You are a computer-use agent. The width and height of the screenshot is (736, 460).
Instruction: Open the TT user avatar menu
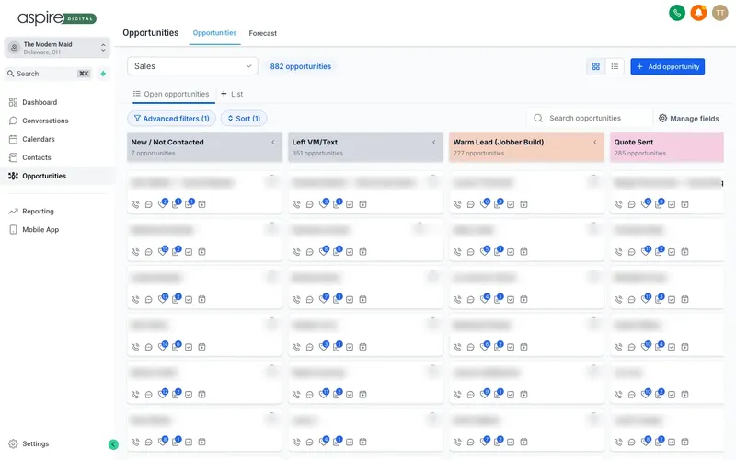(x=719, y=13)
